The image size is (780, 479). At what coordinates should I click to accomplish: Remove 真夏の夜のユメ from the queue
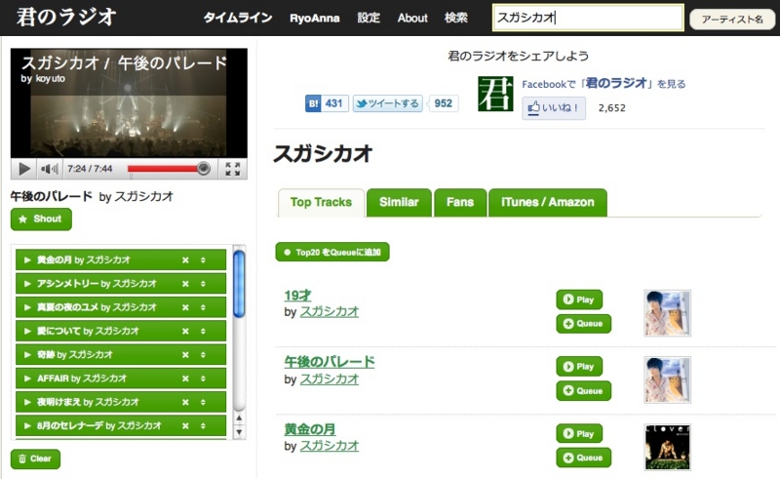coord(185,307)
